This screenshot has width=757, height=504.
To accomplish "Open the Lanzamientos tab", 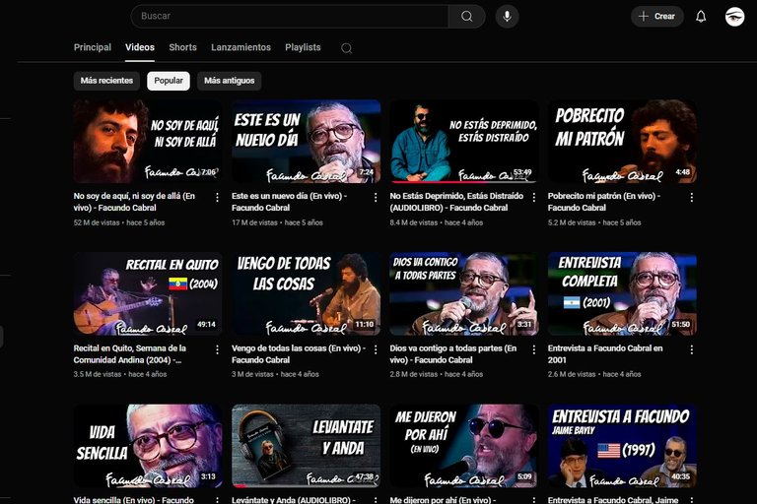I will (241, 47).
